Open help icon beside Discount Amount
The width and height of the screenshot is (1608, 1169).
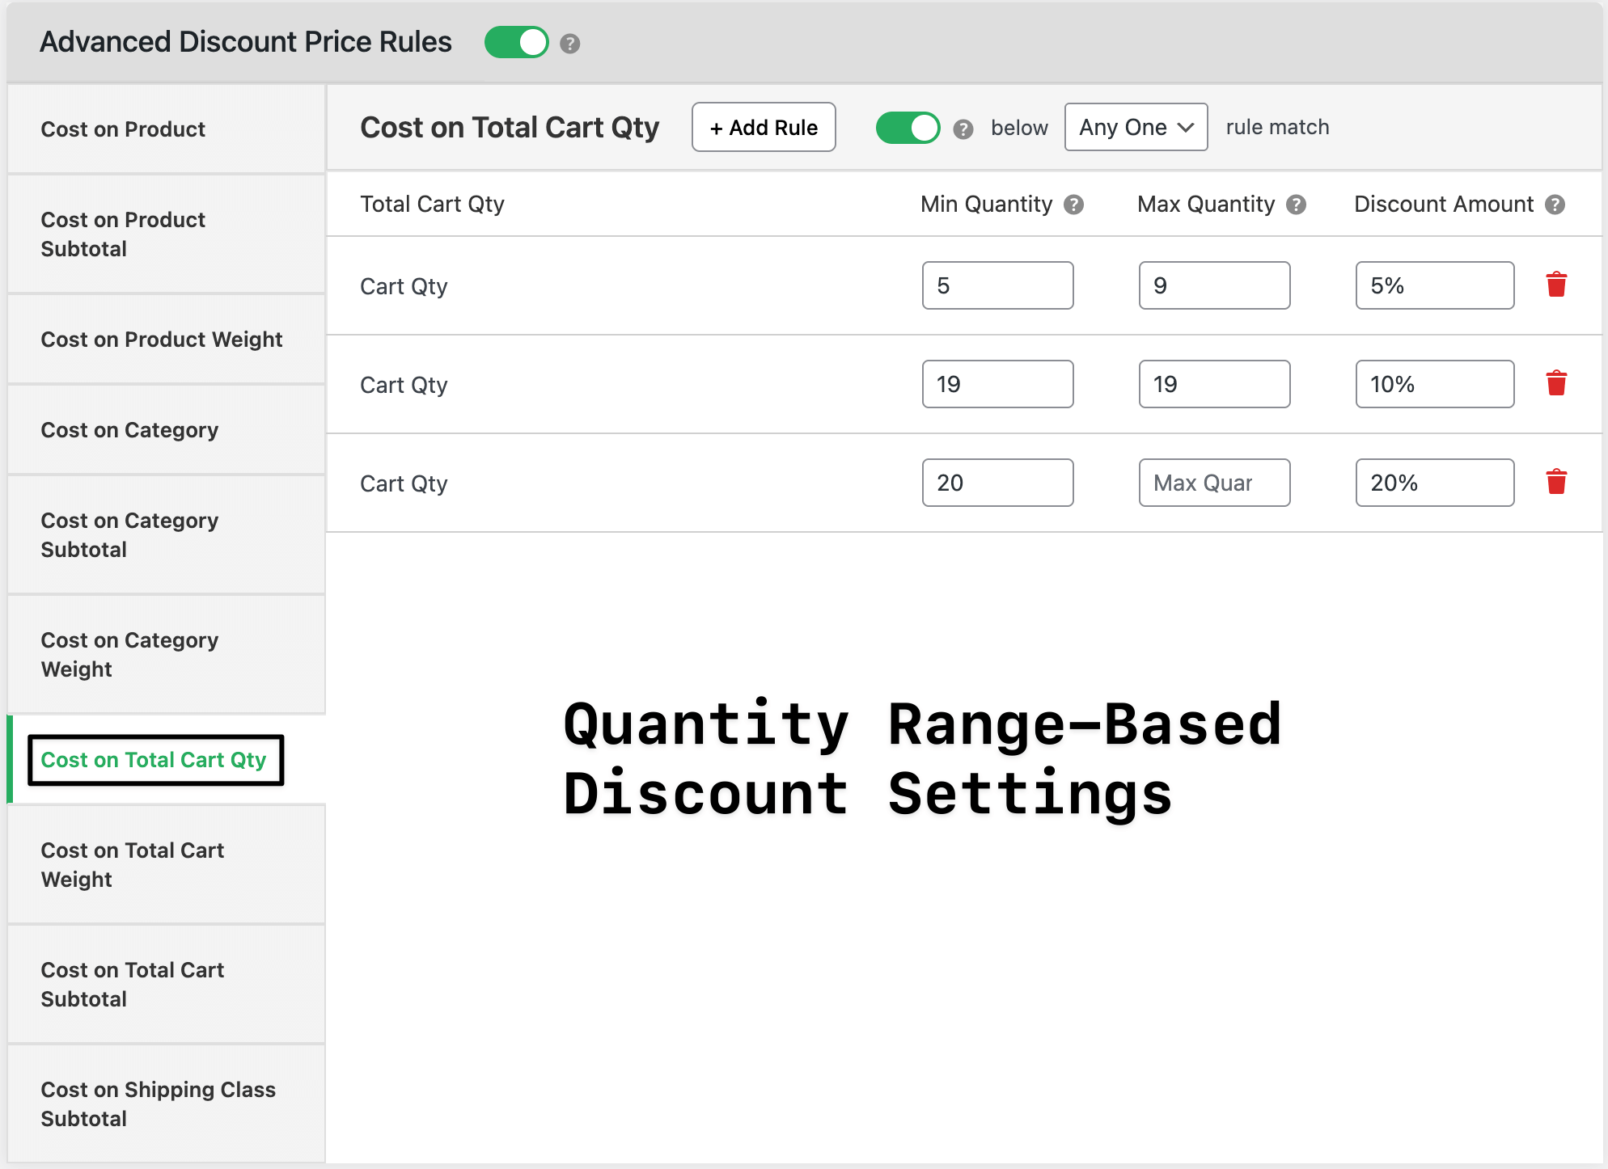(1554, 205)
